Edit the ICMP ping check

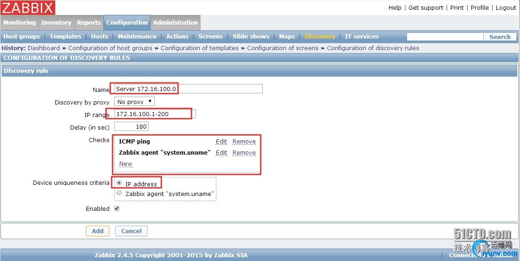coord(221,142)
